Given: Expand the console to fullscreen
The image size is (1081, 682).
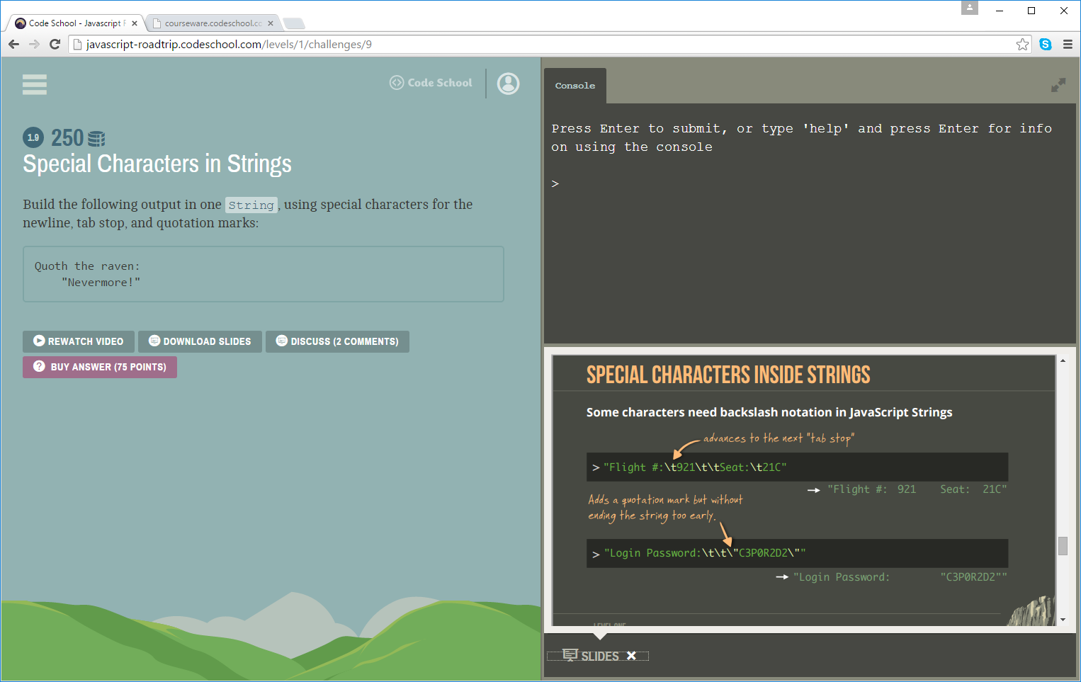Looking at the screenshot, I should pos(1058,85).
